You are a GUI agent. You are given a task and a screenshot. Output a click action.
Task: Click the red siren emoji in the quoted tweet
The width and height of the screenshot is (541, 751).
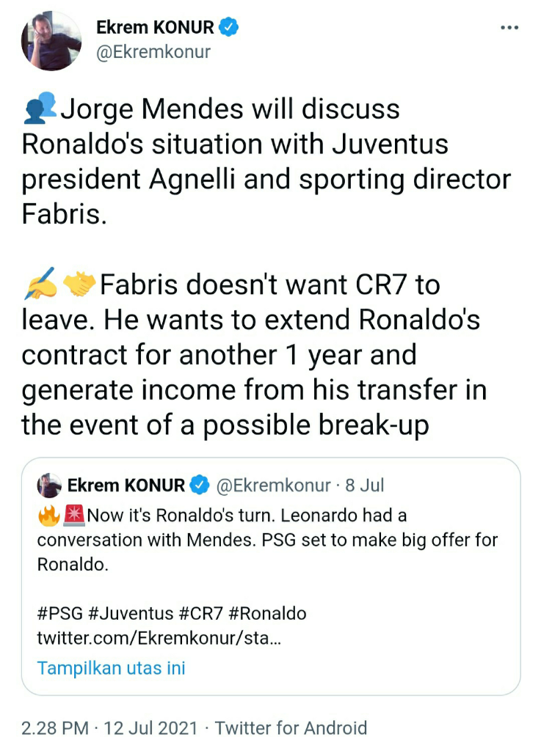click(74, 515)
